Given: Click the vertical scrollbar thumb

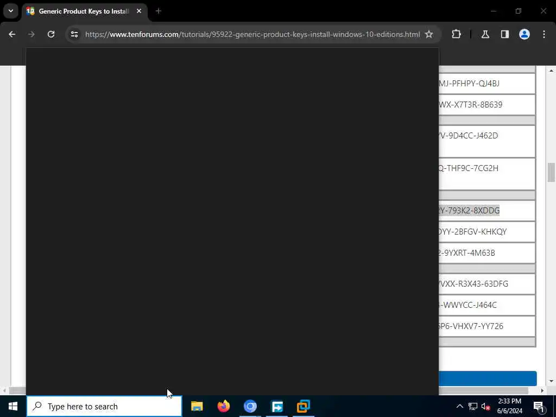Looking at the screenshot, I should click(x=551, y=172).
